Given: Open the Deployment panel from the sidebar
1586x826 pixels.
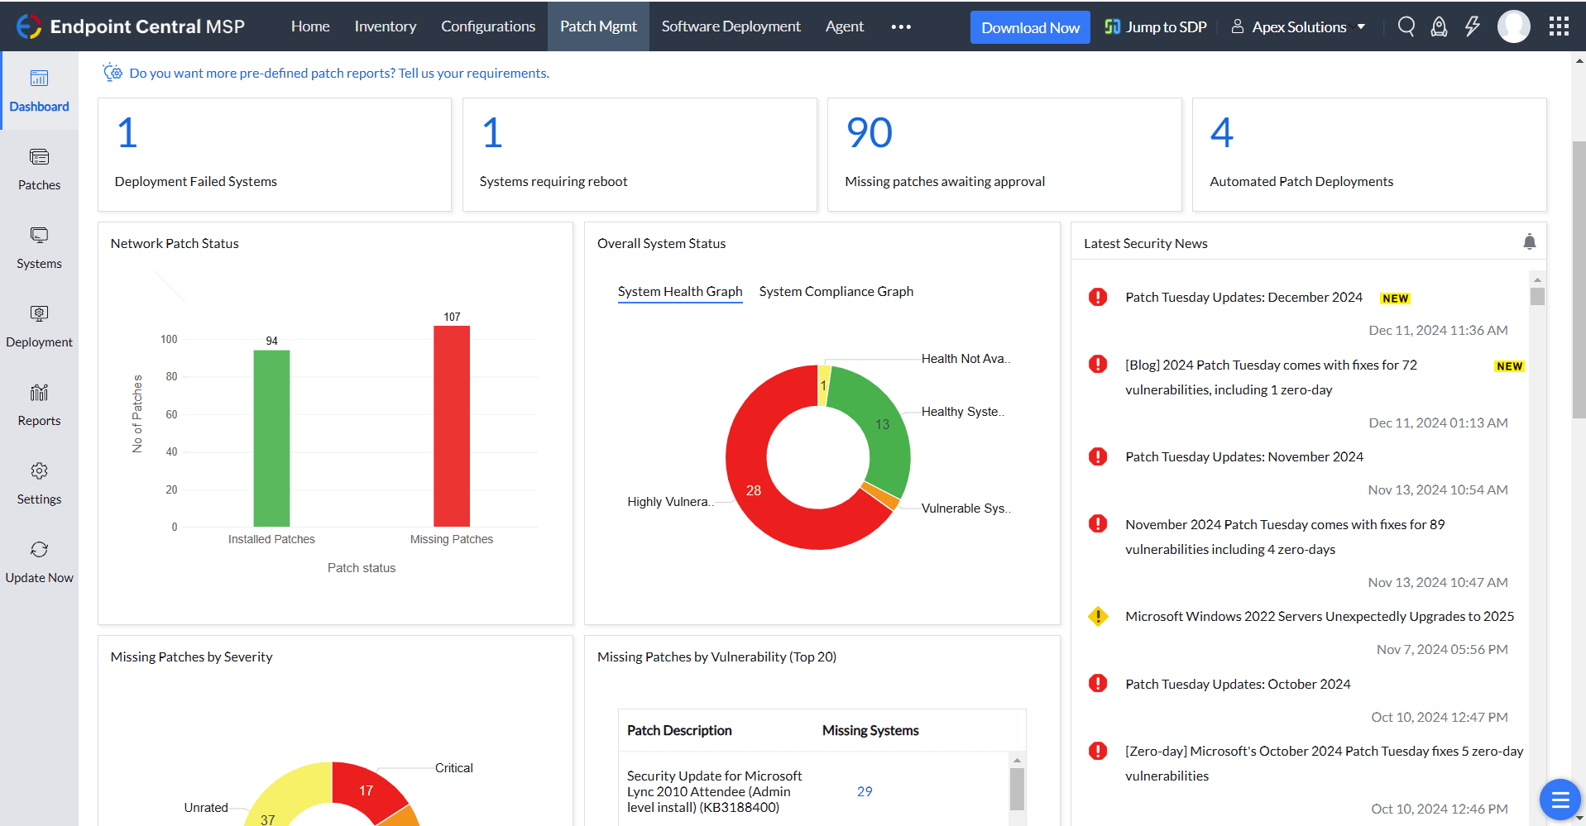Looking at the screenshot, I should 39,322.
